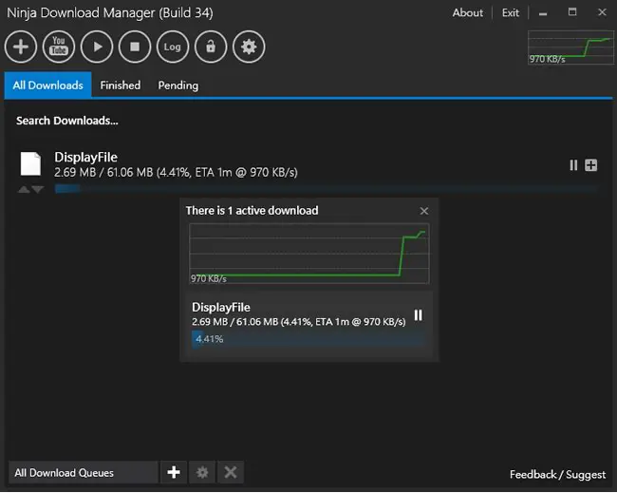
Task: Pause DisplayFile in the active download popup
Action: click(419, 315)
